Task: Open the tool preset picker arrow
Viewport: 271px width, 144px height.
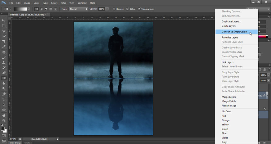Action: coord(10,9)
